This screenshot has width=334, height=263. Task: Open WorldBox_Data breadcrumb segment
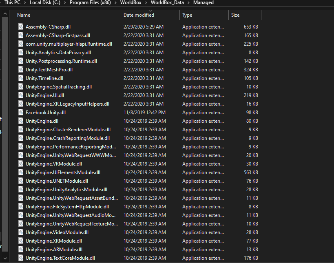click(167, 2)
